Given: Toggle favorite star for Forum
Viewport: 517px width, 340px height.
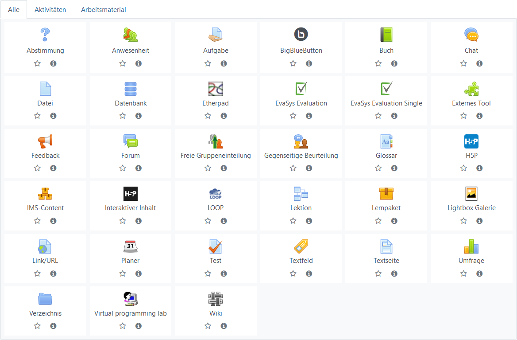Looking at the screenshot, I should (x=123, y=168).
